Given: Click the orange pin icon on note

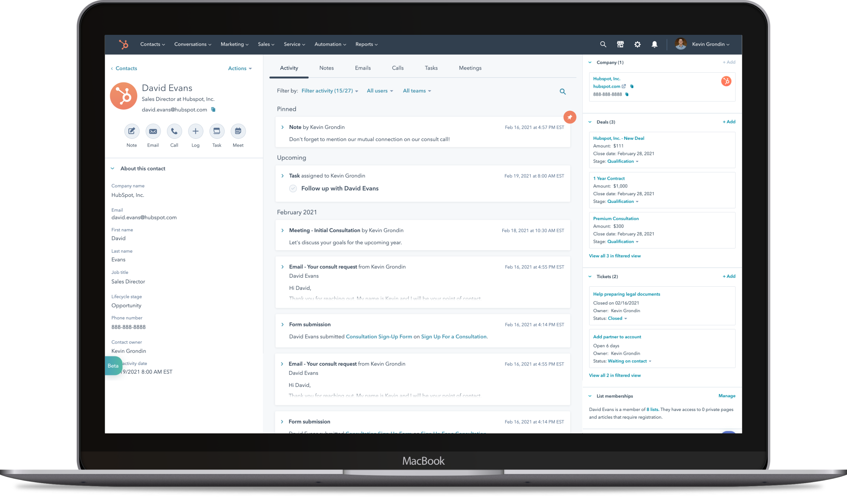Looking at the screenshot, I should point(569,117).
